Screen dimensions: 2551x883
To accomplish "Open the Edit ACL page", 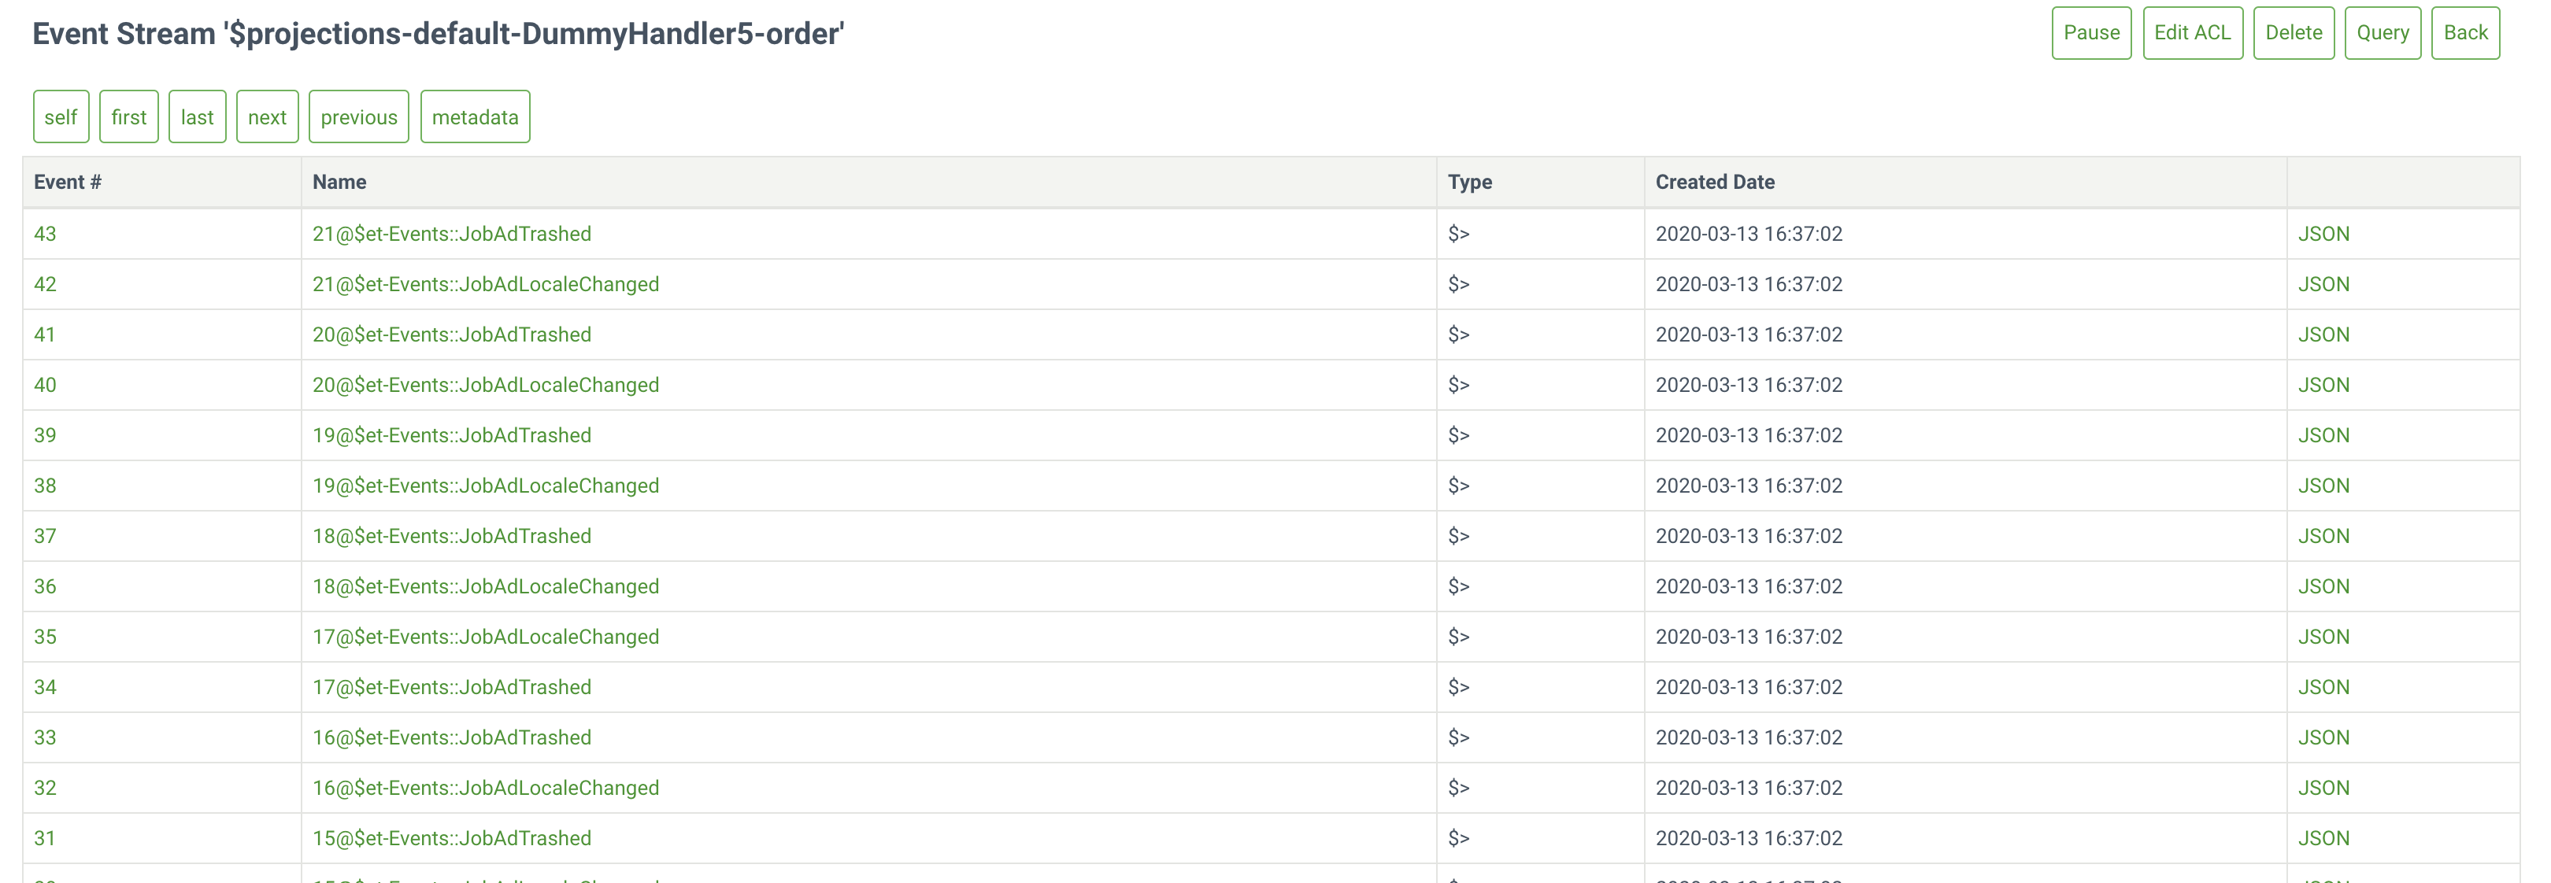I will (2191, 33).
